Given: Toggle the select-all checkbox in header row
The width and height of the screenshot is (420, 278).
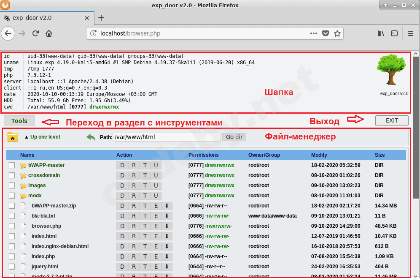Looking at the screenshot, I should point(12,155).
